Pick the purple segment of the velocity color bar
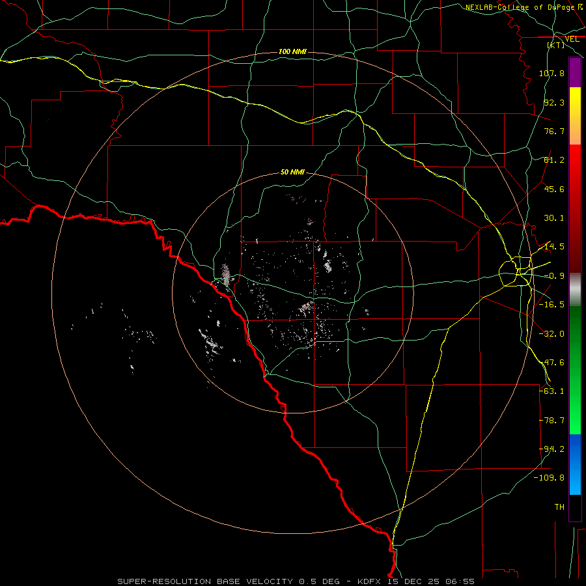586x586 pixels. pyautogui.click(x=575, y=72)
